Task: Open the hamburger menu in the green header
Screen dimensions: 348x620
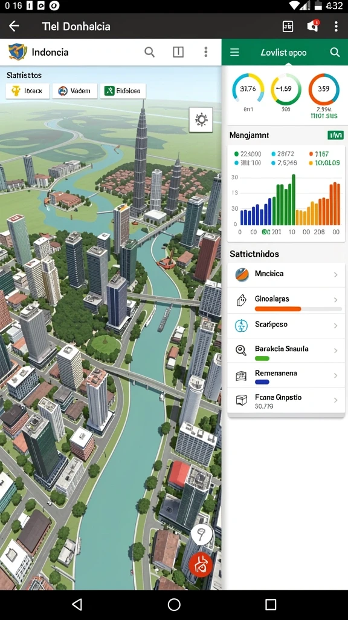Action: pyautogui.click(x=234, y=52)
